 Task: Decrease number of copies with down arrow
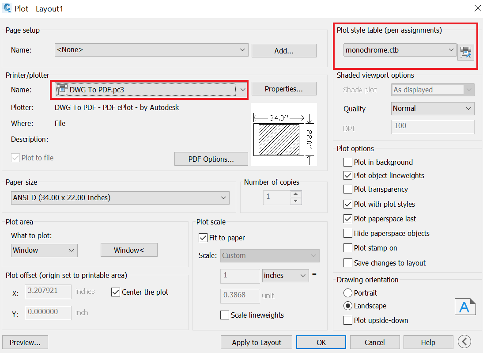(x=296, y=201)
